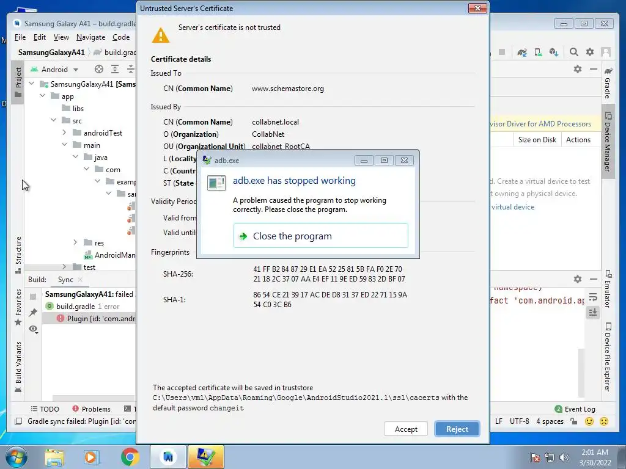Open the Android project view dropdown
626x469 pixels.
(x=54, y=70)
